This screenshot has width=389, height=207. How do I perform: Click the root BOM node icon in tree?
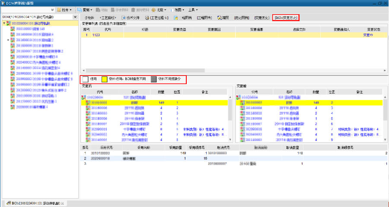pyautogui.click(x=9, y=23)
